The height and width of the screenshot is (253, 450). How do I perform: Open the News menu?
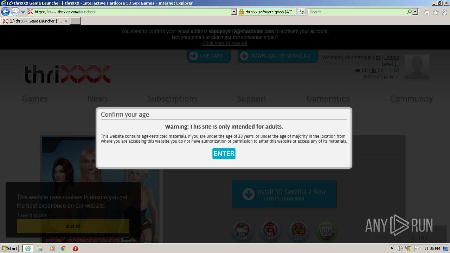click(x=97, y=99)
